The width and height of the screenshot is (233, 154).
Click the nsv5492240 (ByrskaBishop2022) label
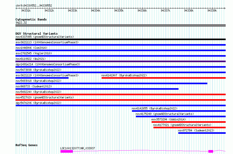[38, 92]
